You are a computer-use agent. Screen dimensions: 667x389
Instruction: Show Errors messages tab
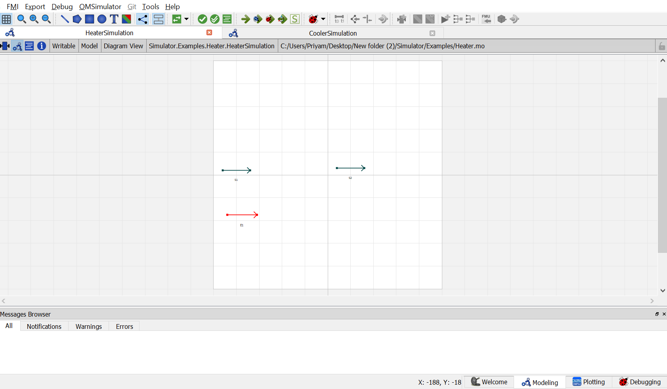124,326
